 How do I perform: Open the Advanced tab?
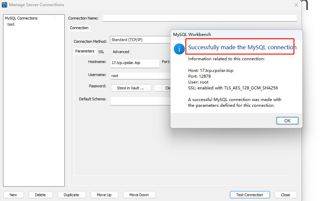pos(121,52)
